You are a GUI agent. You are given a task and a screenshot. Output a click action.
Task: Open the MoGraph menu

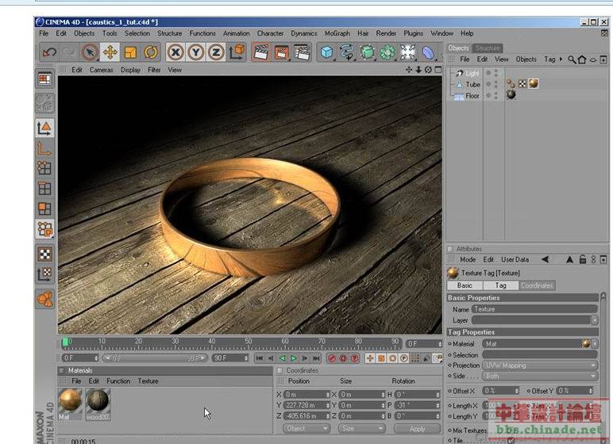pos(337,33)
